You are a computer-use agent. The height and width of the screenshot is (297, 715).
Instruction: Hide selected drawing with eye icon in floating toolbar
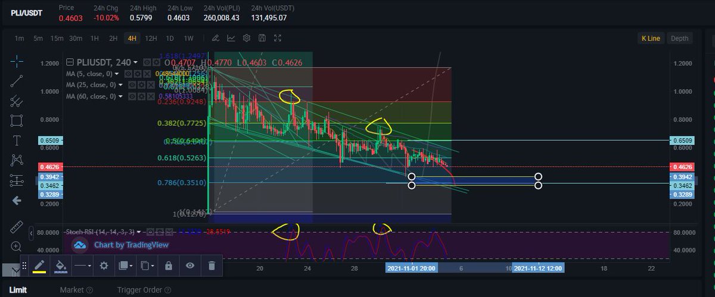[x=190, y=266]
